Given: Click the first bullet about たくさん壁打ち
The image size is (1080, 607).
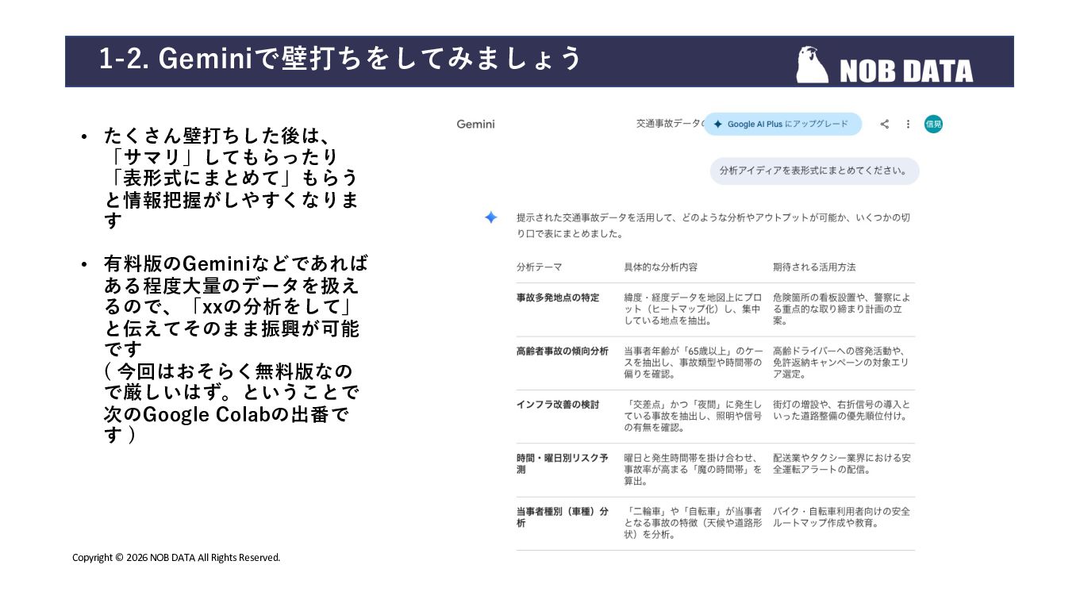Looking at the screenshot, I should pyautogui.click(x=231, y=178).
